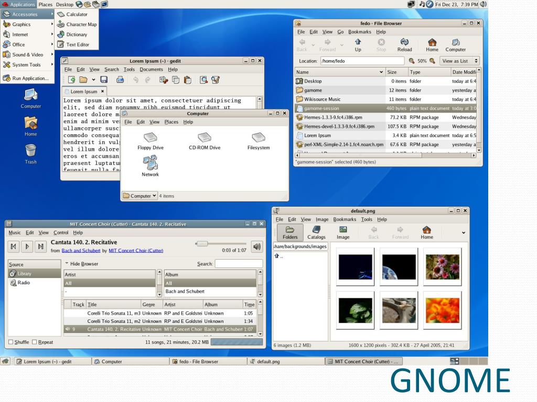Click Run Application... in Applications menu
537x402 pixels.
tap(27, 79)
